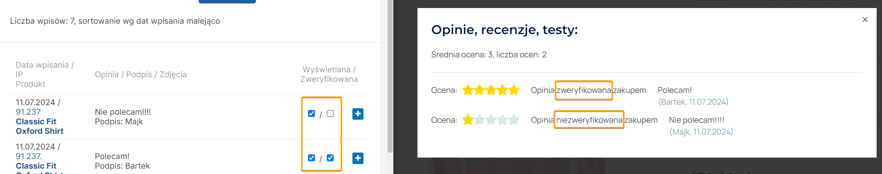The image size is (882, 174).
Task: Click the "Nie polecam!!!!" opinion text in the table
Action: click(x=123, y=112)
